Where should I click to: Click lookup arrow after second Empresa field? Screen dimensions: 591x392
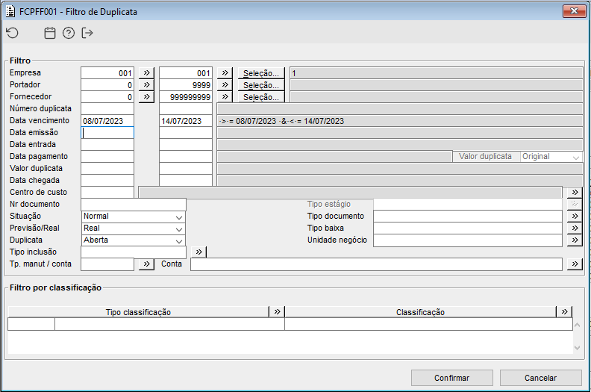point(225,73)
